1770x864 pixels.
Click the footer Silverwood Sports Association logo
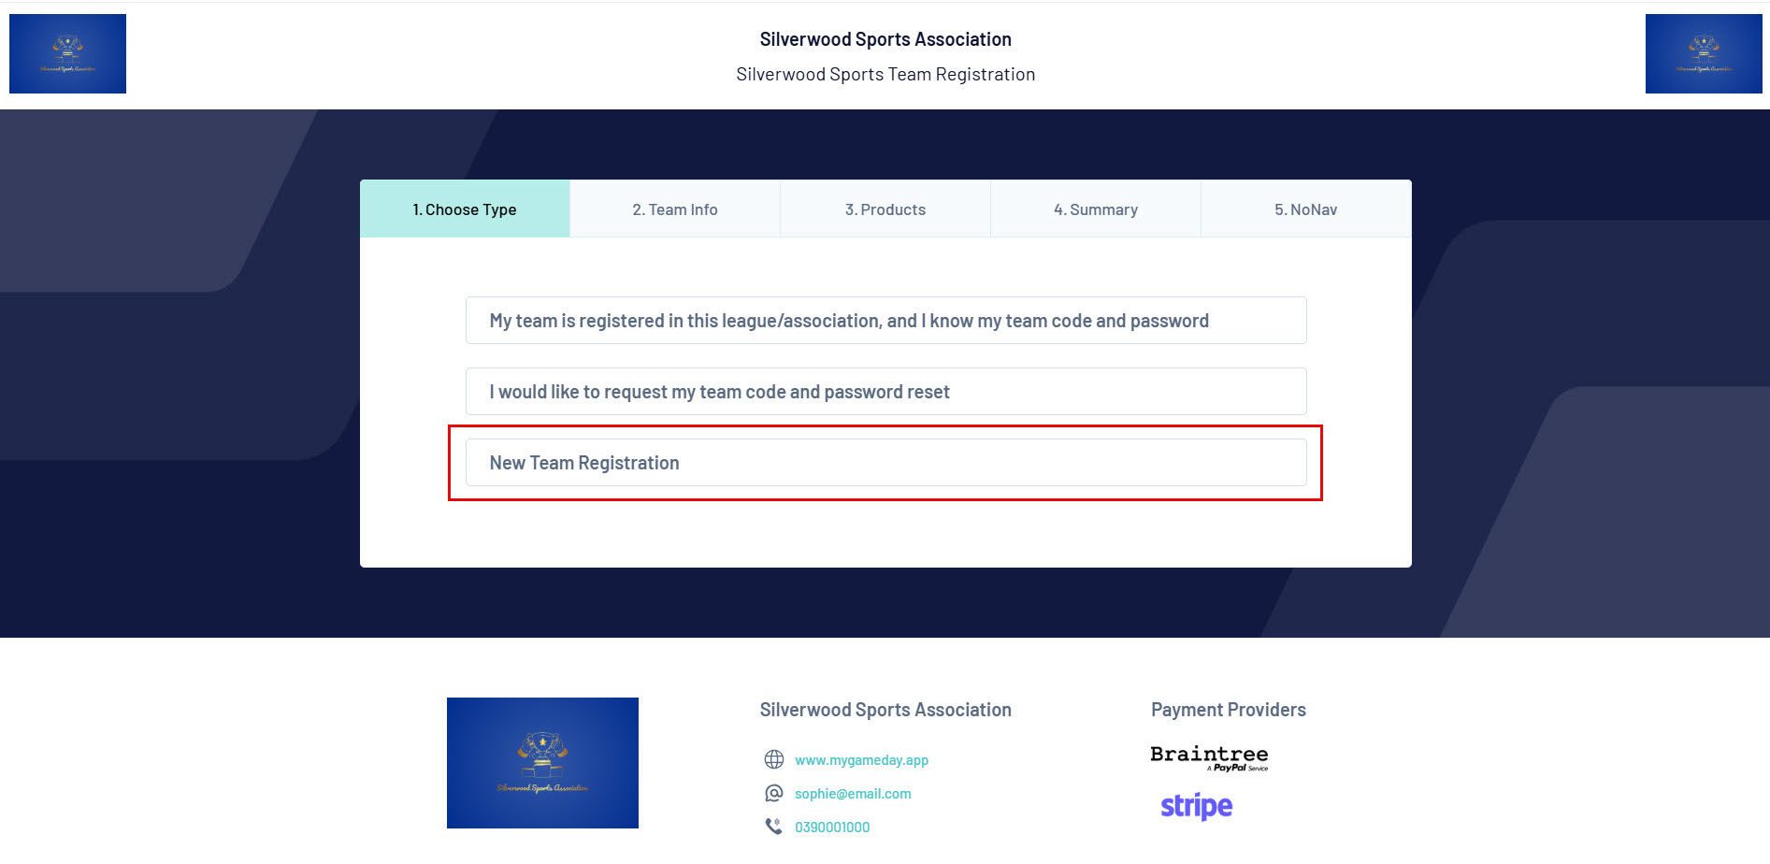coord(542,763)
